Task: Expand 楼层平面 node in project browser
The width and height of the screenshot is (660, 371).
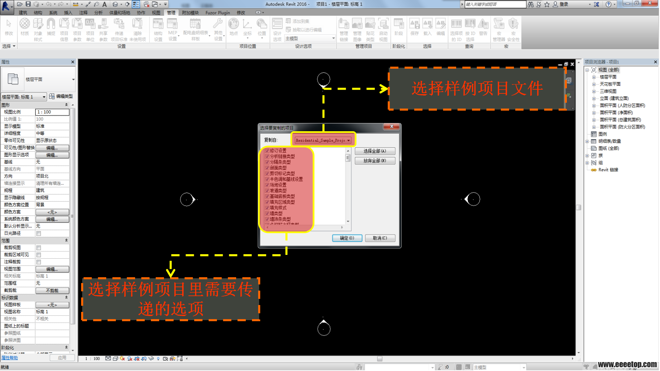Action: 594,77
